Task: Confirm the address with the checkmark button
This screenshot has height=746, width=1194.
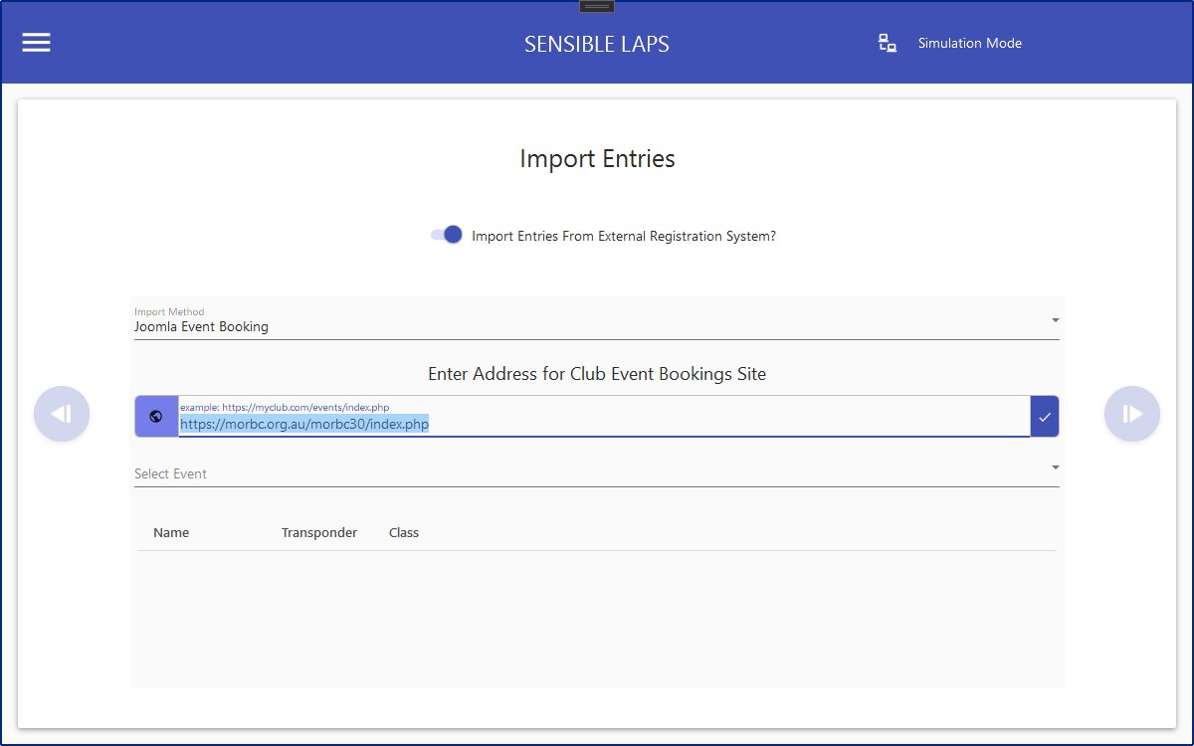Action: pyautogui.click(x=1045, y=416)
